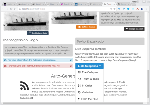The image size is (150, 105).
Task: Open the Chrome three-dot menu
Action: (147, 9)
